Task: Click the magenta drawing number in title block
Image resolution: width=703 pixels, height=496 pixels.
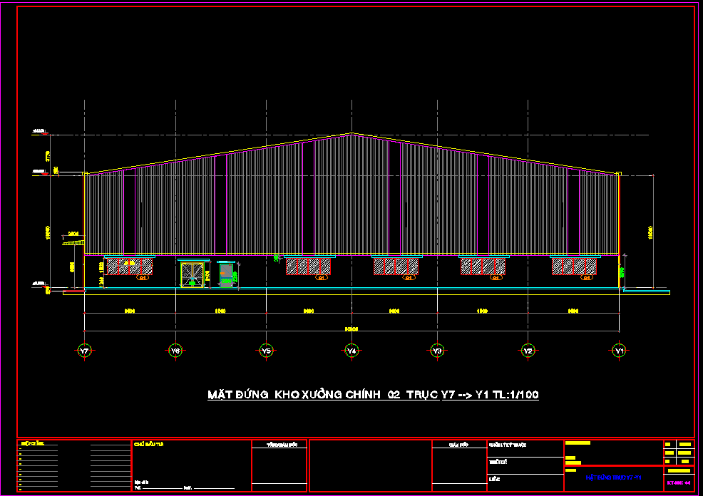Action: [x=678, y=483]
